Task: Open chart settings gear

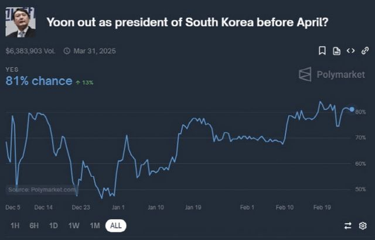Action: pyautogui.click(x=363, y=225)
